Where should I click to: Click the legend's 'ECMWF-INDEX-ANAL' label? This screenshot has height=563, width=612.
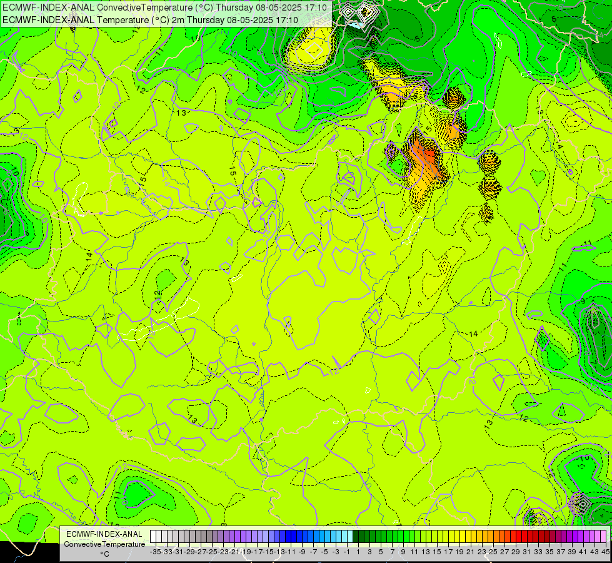pos(104,534)
